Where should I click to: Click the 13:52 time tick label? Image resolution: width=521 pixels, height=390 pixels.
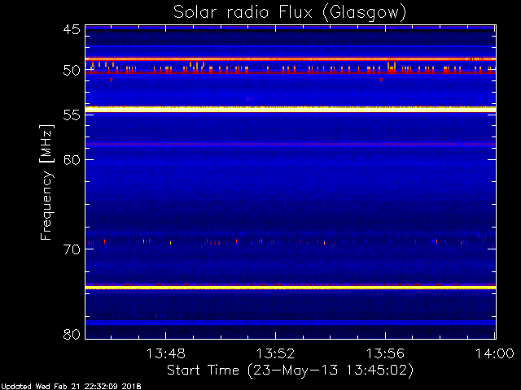tap(275, 353)
